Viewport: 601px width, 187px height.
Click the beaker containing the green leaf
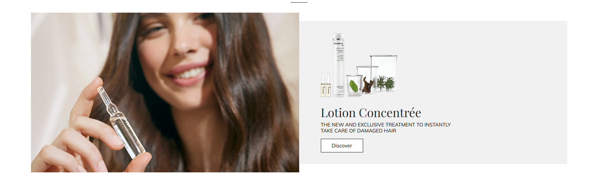point(354,86)
